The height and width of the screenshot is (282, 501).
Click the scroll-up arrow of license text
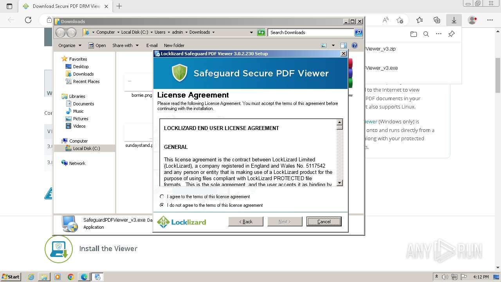point(339,122)
